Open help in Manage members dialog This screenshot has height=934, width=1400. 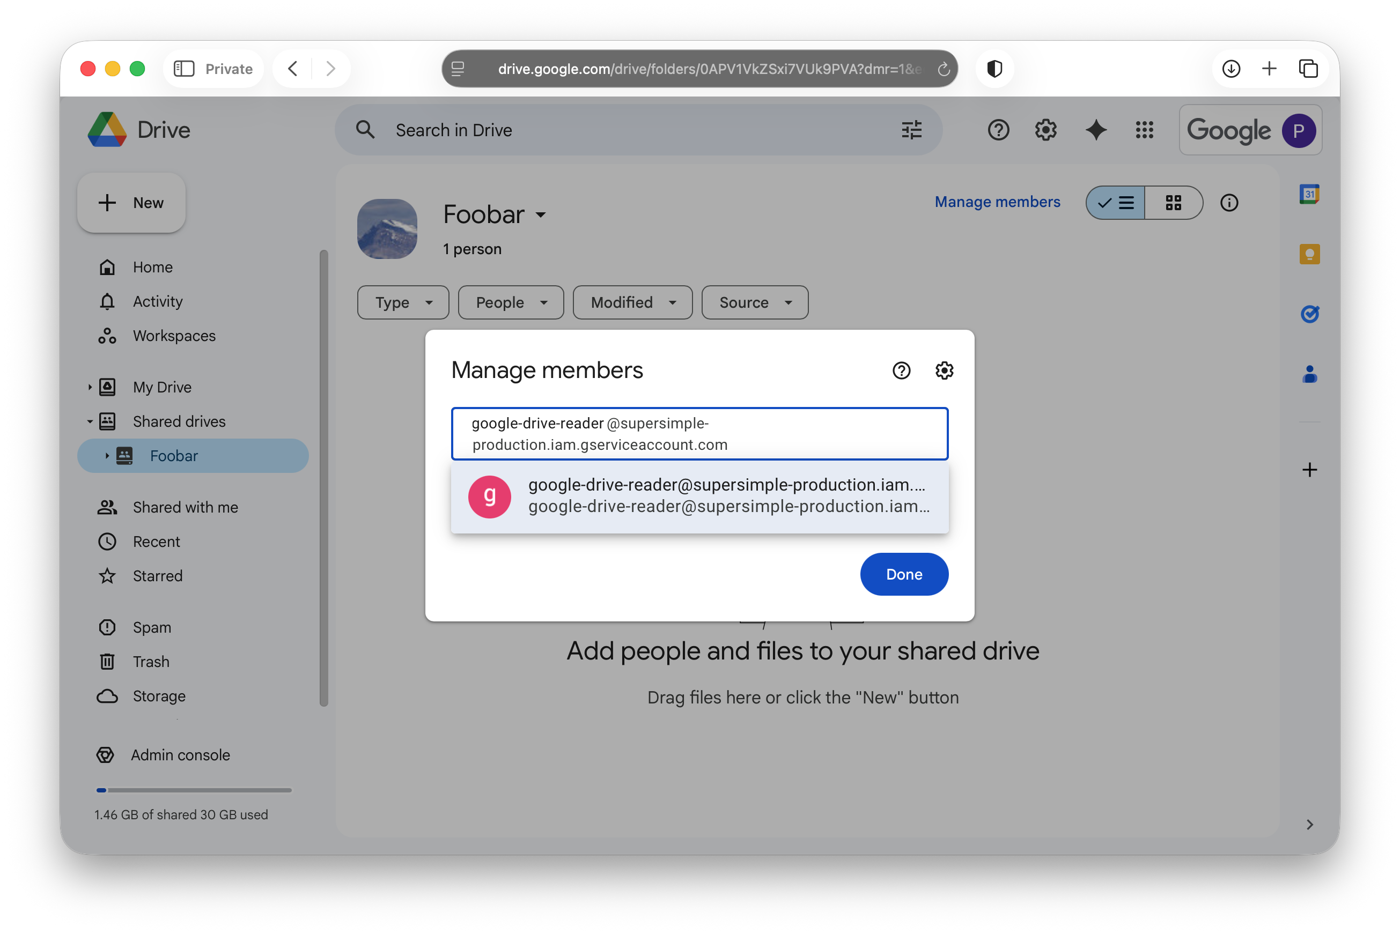pos(901,370)
